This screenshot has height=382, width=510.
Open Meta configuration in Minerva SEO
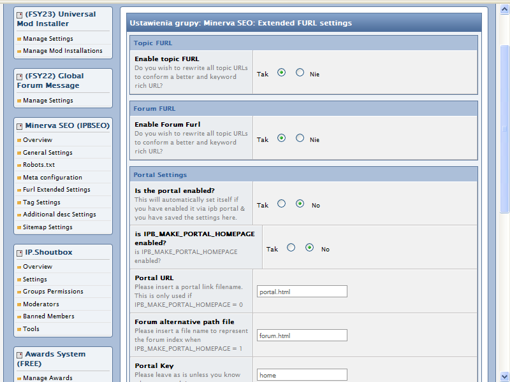tap(52, 178)
